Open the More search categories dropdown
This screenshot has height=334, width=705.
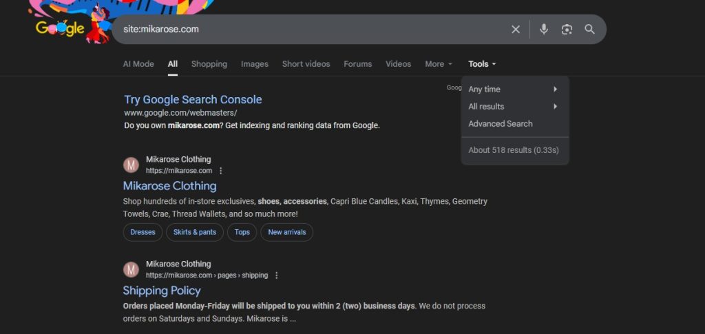coord(439,64)
